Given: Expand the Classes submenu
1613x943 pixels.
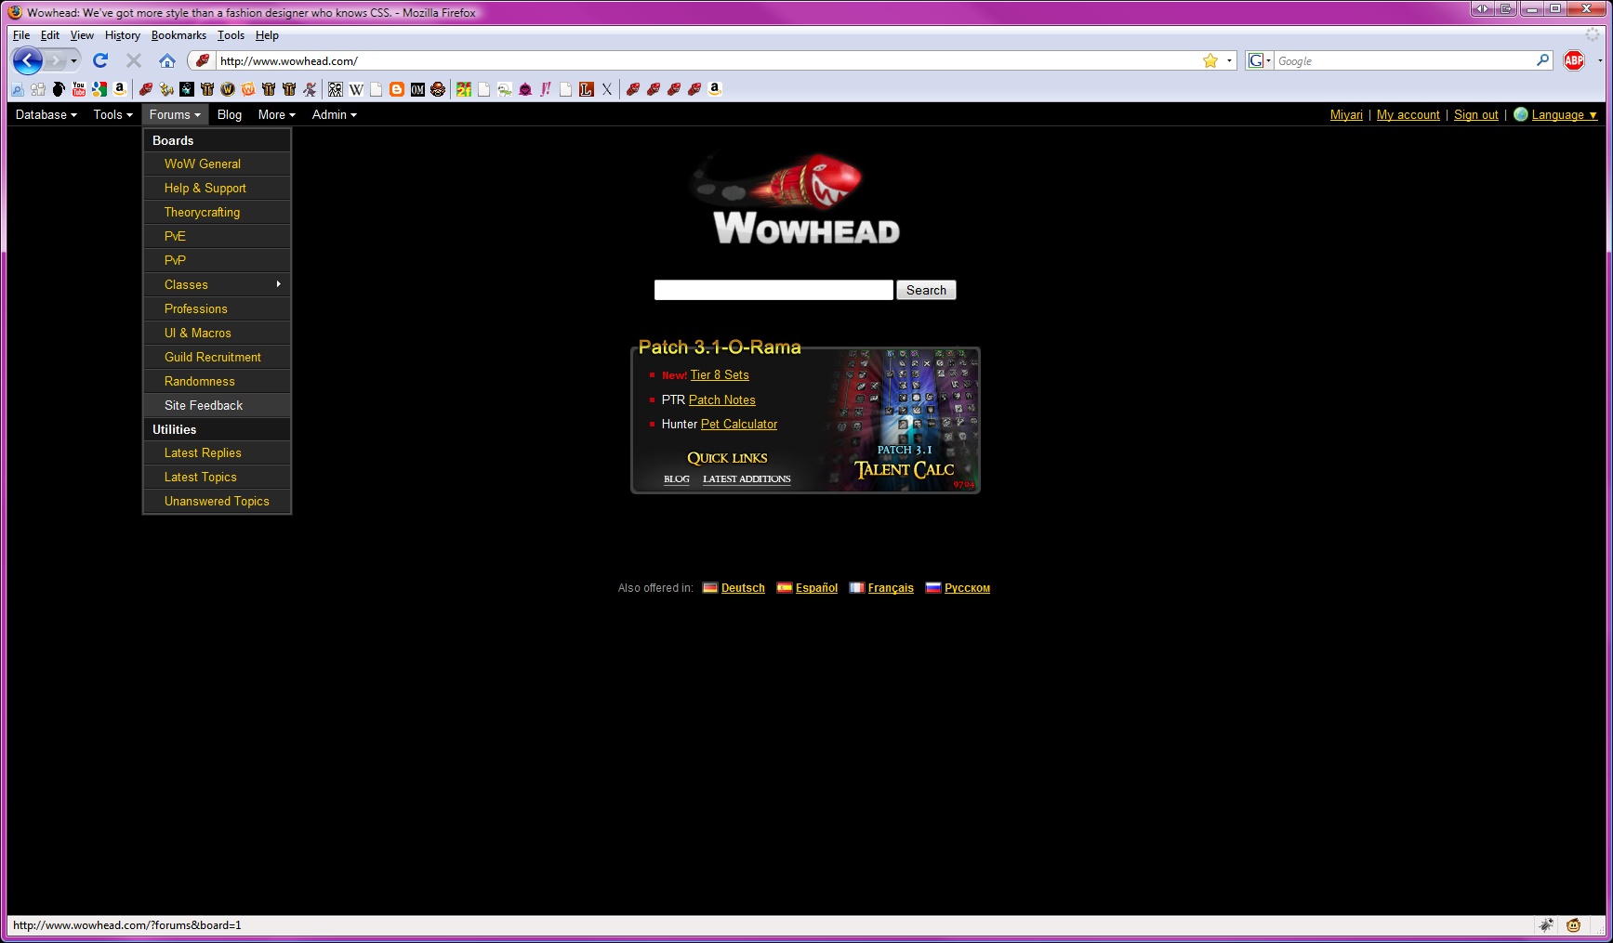Looking at the screenshot, I should point(218,284).
